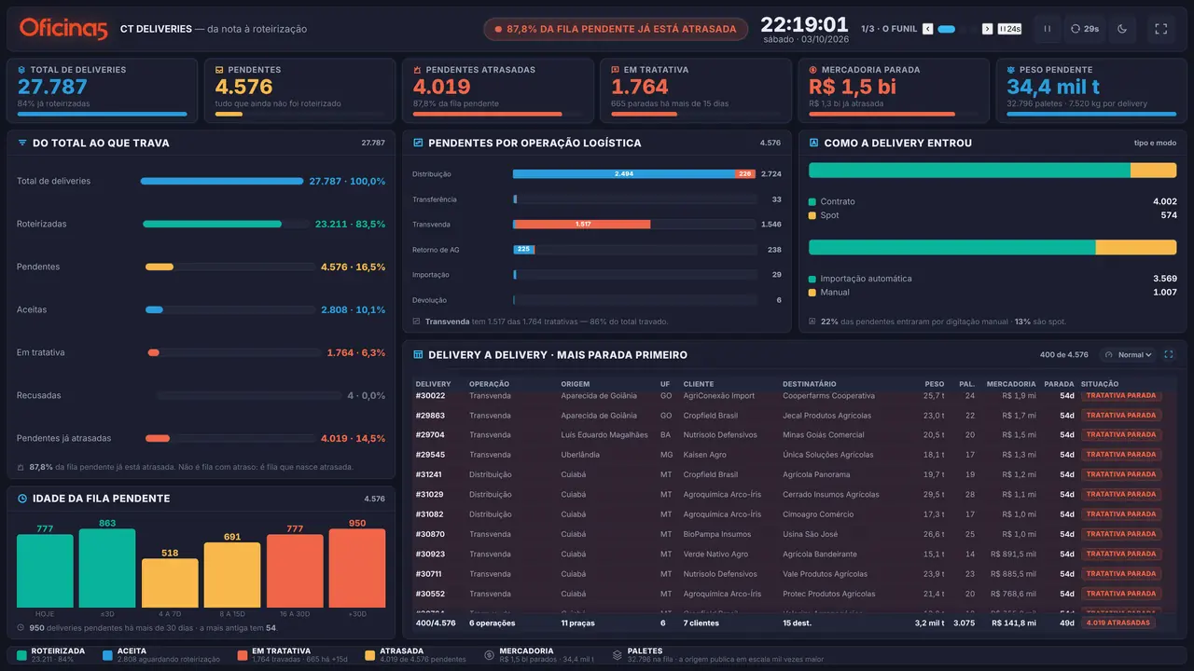The height and width of the screenshot is (671, 1194).
Task: Click the 29s auto-refresh button
Action: [x=1085, y=29]
